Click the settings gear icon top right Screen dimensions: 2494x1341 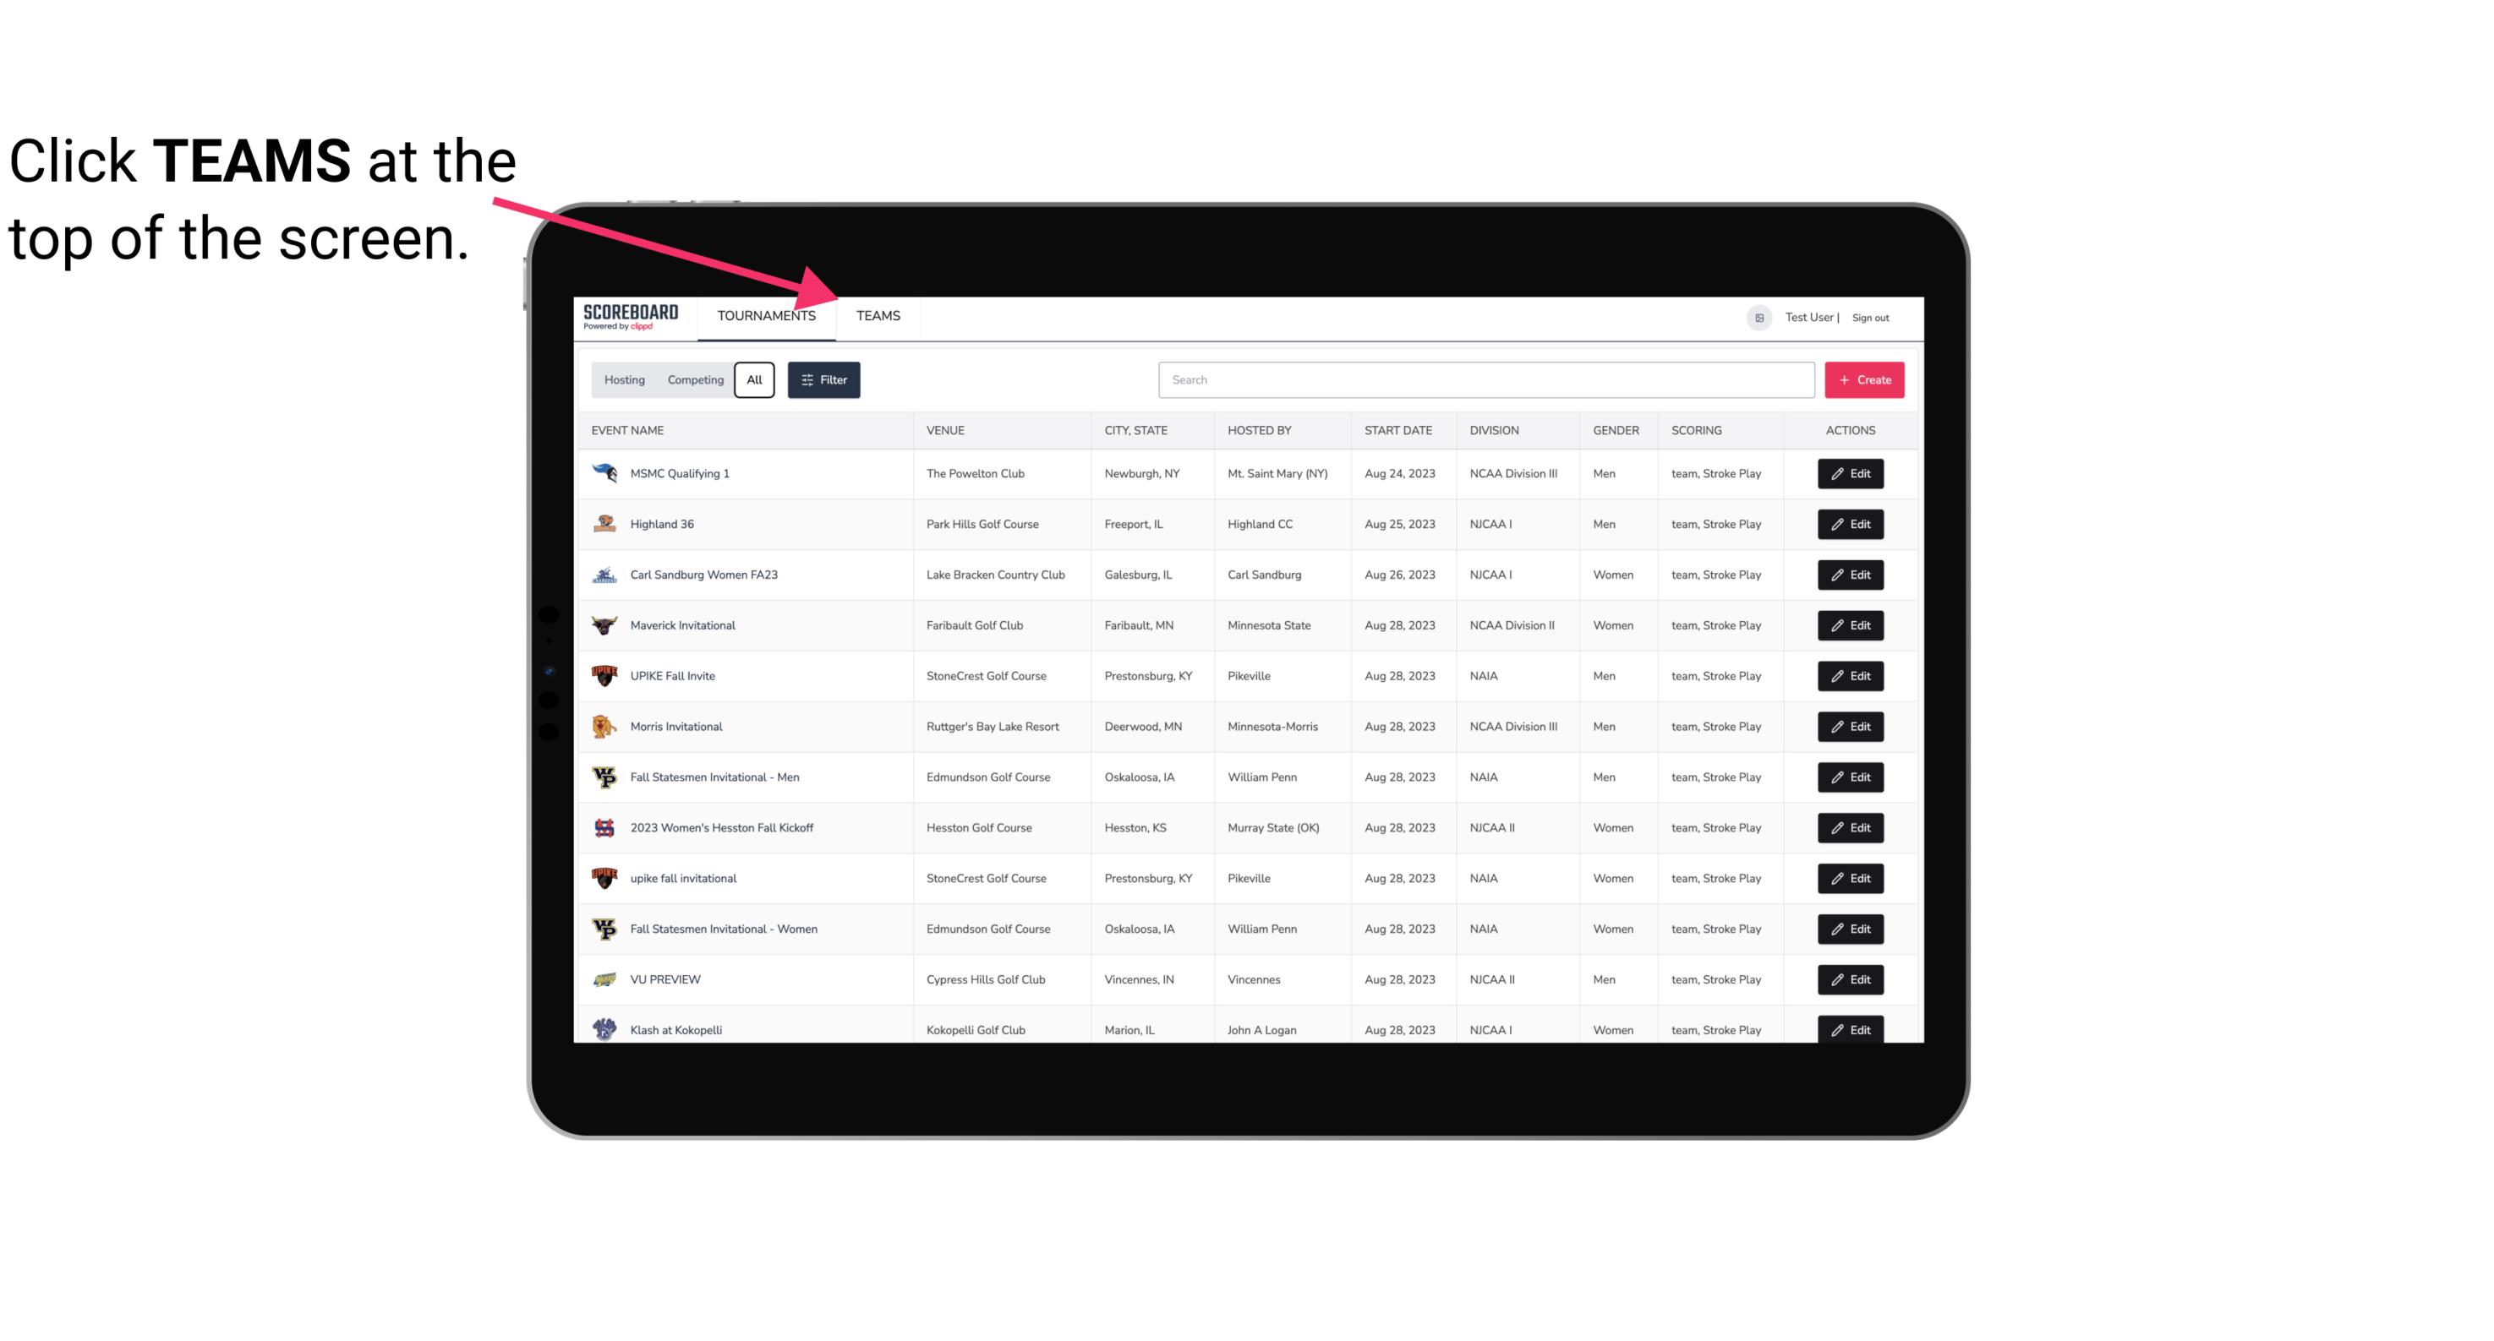[x=1758, y=315]
